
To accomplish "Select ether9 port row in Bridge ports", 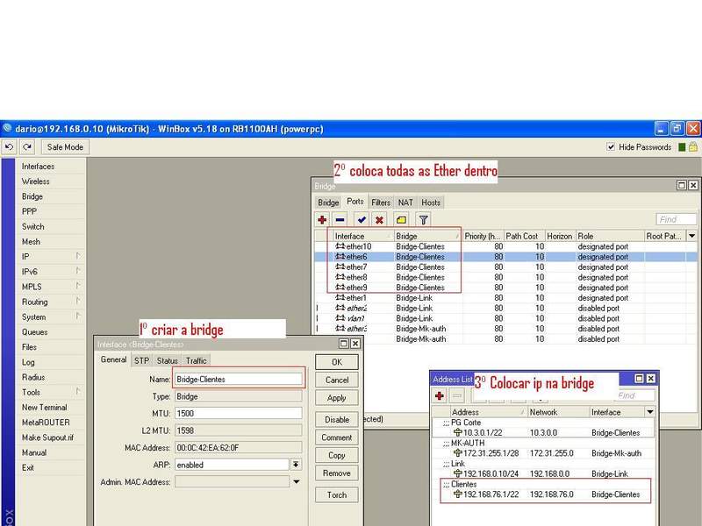I will (x=506, y=288).
